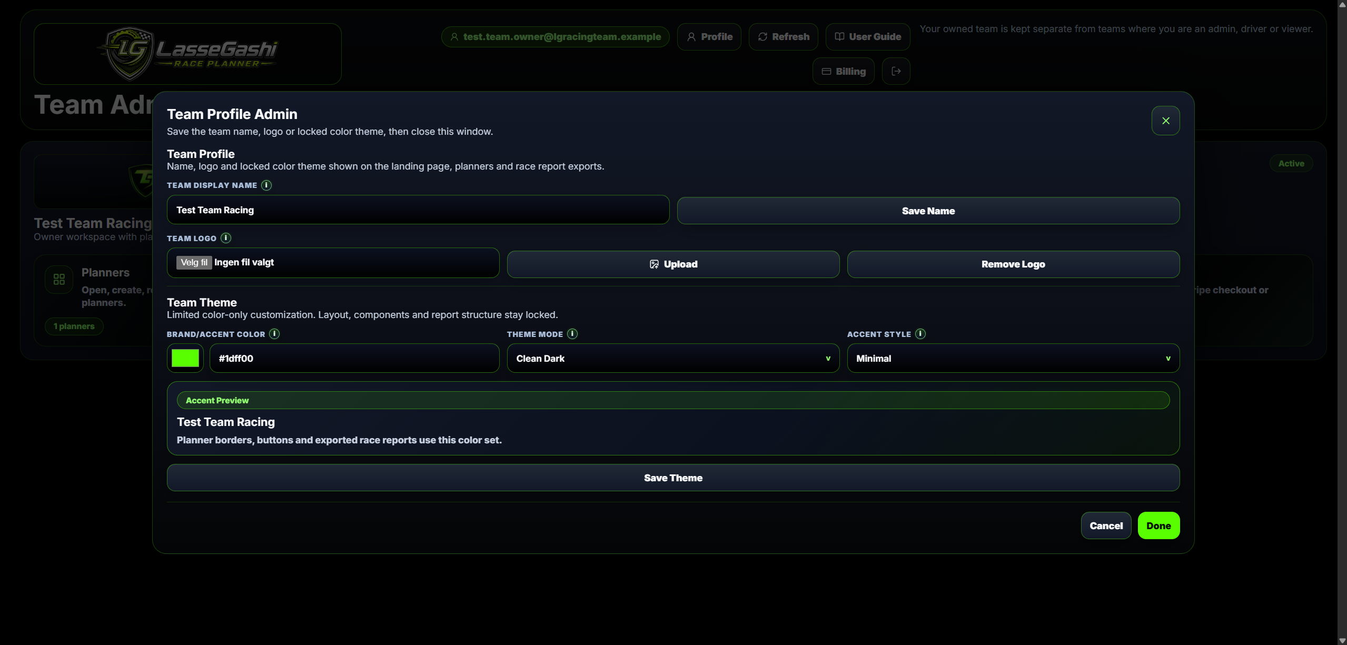Click the Upload logo button
1347x645 pixels.
(x=673, y=264)
